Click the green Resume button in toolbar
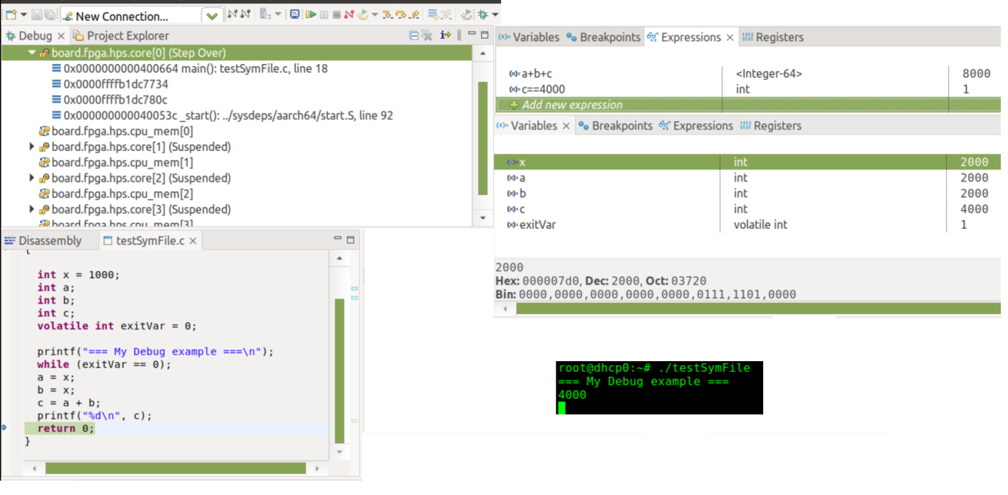 pyautogui.click(x=310, y=14)
